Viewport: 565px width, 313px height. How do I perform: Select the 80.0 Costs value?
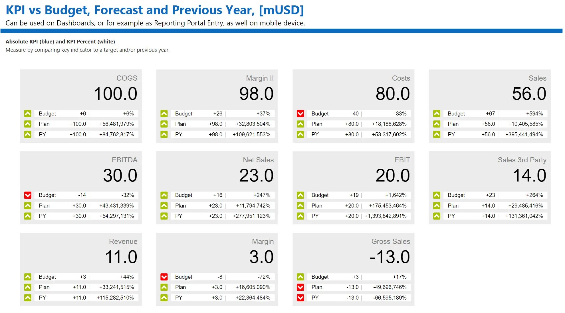(x=393, y=94)
